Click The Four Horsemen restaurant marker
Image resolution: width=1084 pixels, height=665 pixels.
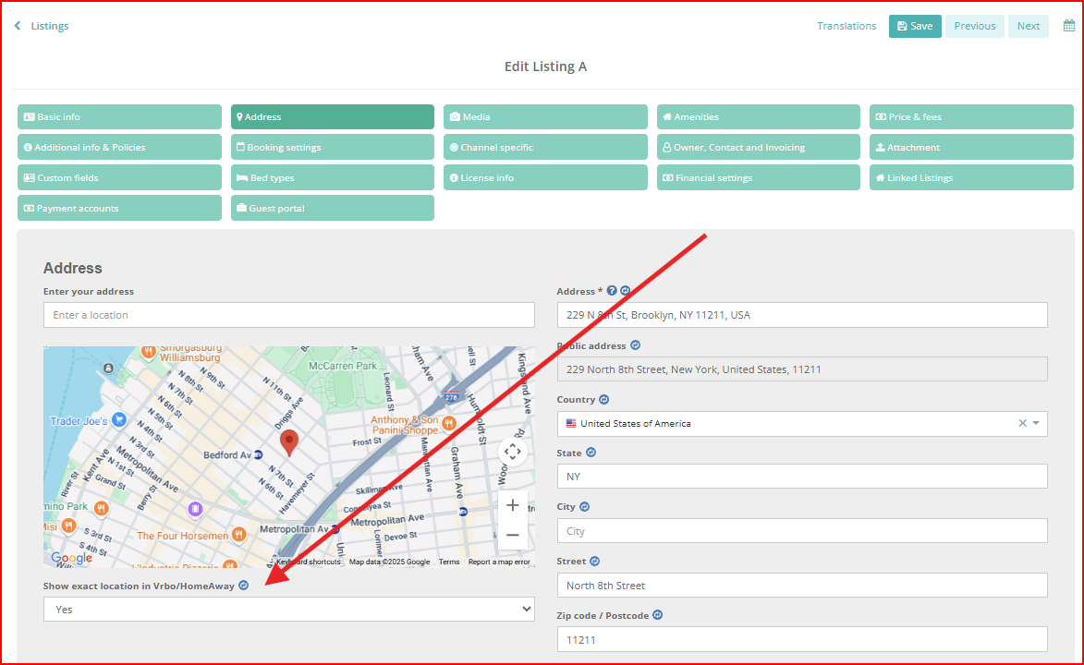click(238, 535)
